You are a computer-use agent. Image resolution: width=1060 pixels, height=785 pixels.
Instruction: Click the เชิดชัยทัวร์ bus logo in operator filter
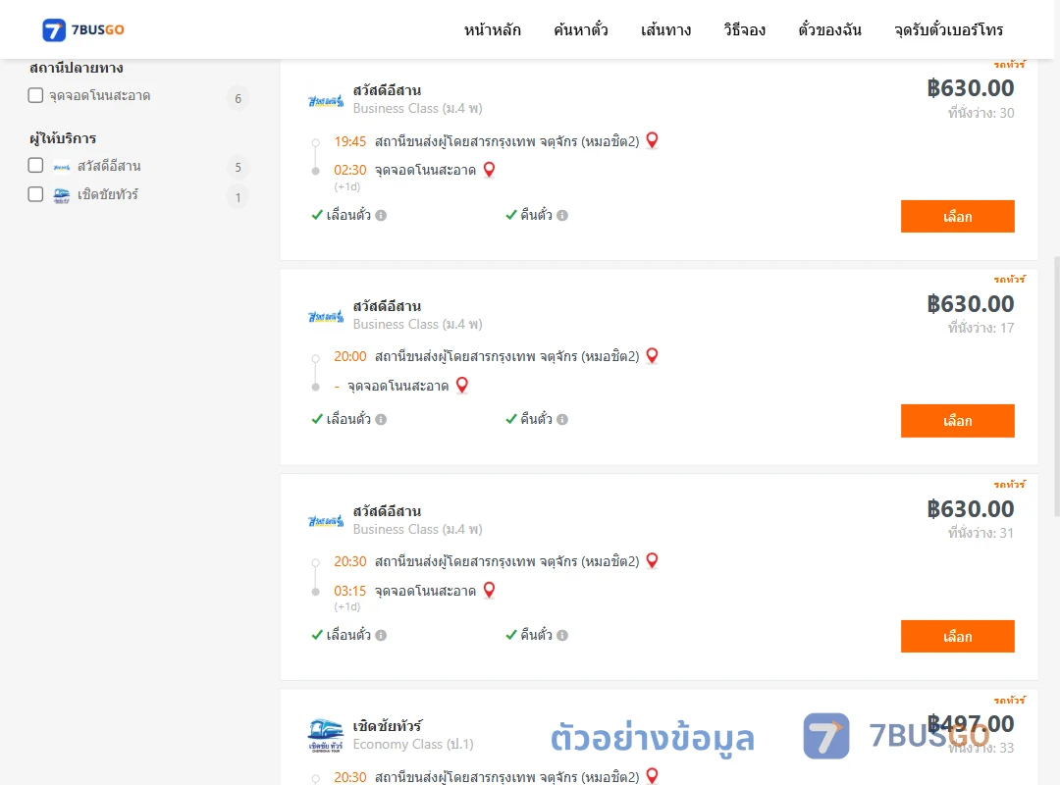tap(62, 196)
